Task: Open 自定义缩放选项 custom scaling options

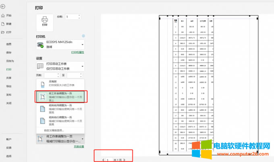Action: [x=54, y=130]
